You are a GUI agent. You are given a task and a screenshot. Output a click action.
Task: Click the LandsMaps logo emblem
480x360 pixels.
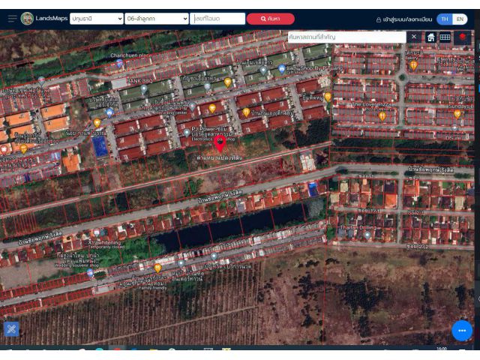coord(27,19)
